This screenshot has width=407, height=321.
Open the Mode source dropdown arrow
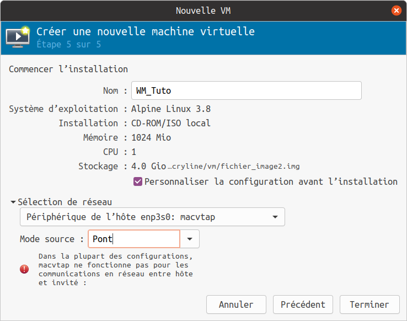[x=190, y=239]
